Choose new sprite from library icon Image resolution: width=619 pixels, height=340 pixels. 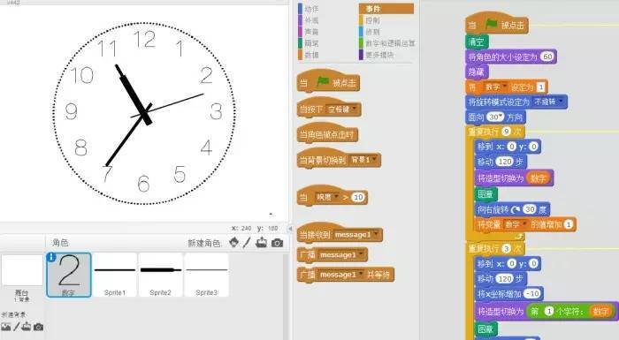coord(233,243)
